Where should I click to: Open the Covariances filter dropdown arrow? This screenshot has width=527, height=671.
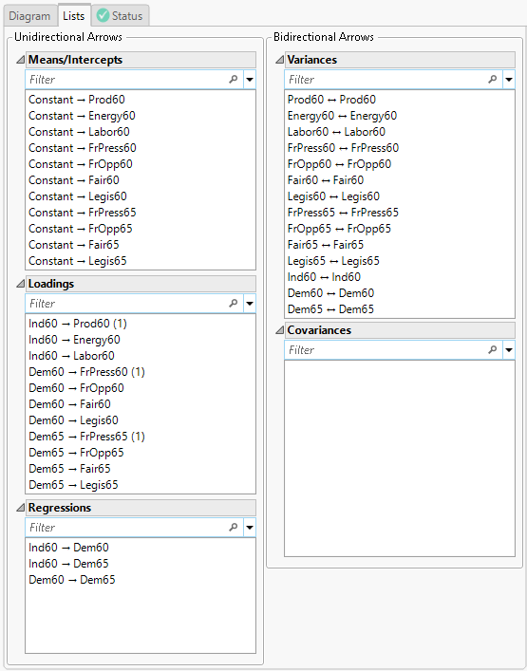(509, 350)
